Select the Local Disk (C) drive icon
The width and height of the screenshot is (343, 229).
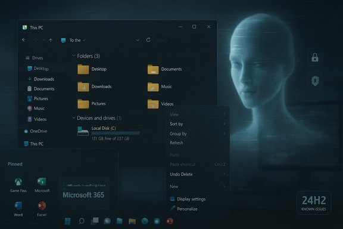pyautogui.click(x=83, y=131)
